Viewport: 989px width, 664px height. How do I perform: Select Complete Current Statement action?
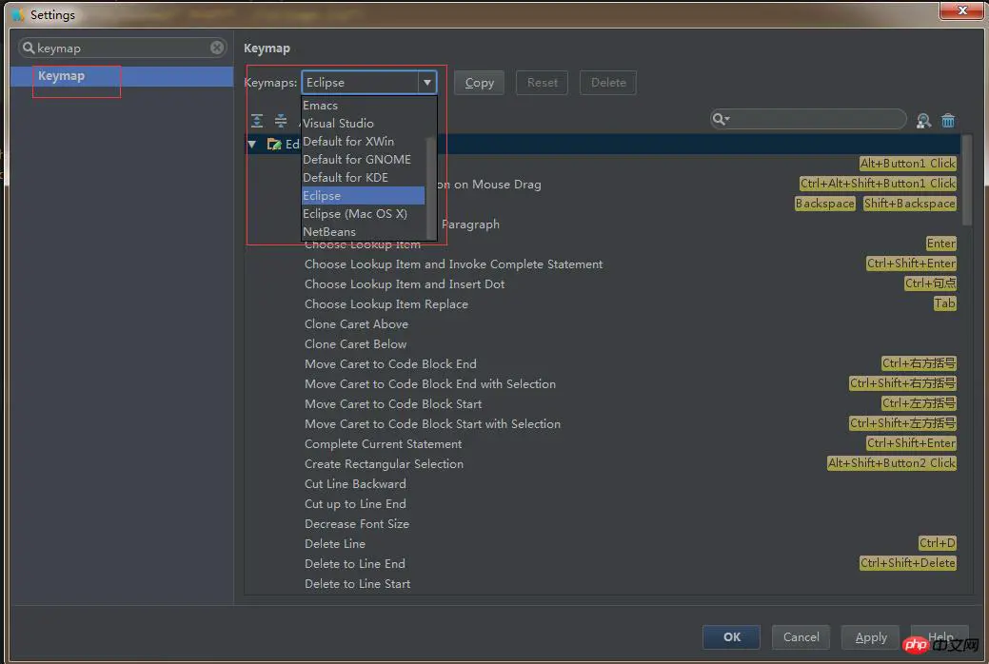[x=383, y=444]
